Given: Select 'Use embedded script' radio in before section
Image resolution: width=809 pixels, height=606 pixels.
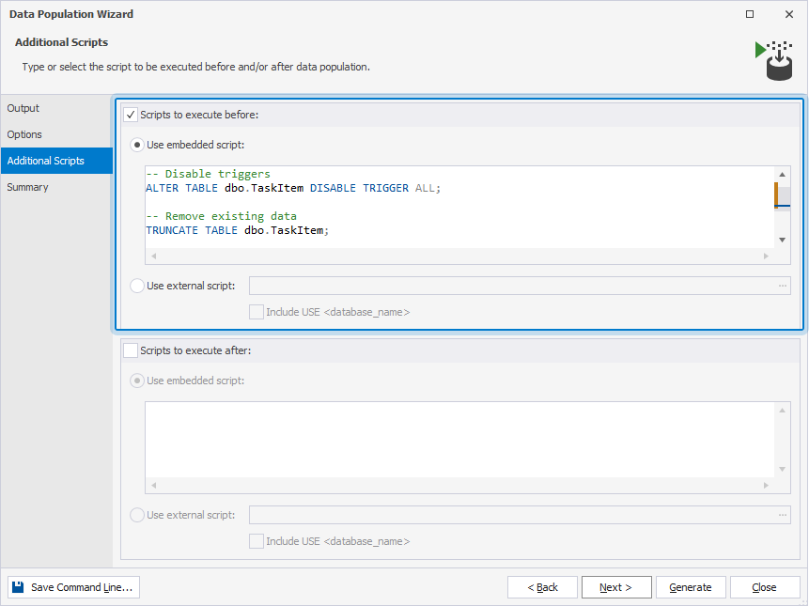Looking at the screenshot, I should tap(137, 145).
